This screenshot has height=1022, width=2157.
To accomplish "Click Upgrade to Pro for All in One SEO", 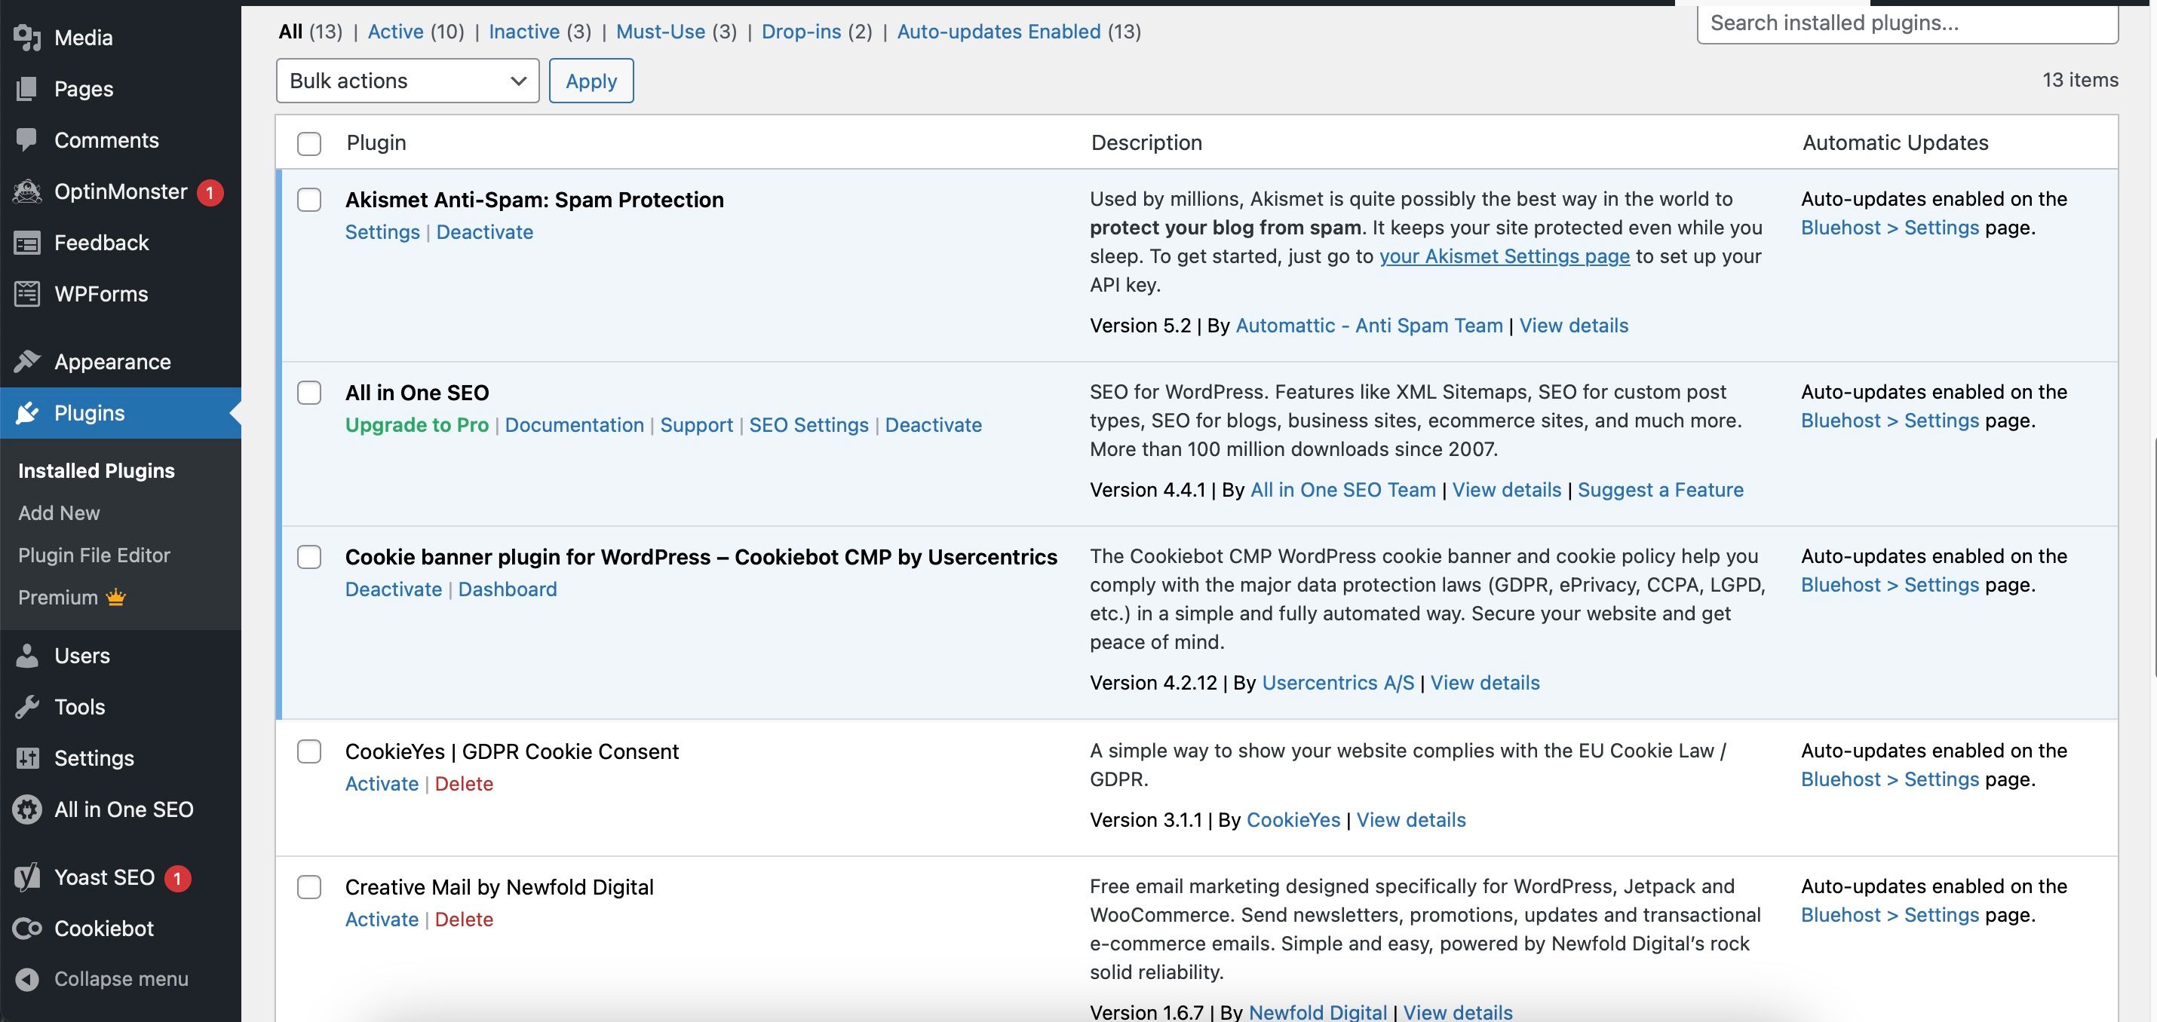I will (x=417, y=425).
